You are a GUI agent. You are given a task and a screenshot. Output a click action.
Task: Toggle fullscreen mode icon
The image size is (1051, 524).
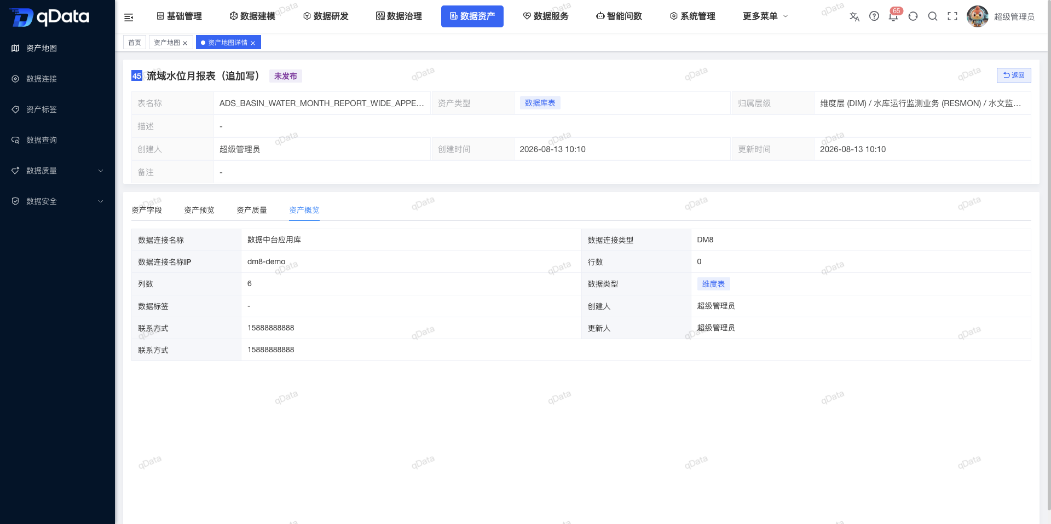click(x=952, y=16)
